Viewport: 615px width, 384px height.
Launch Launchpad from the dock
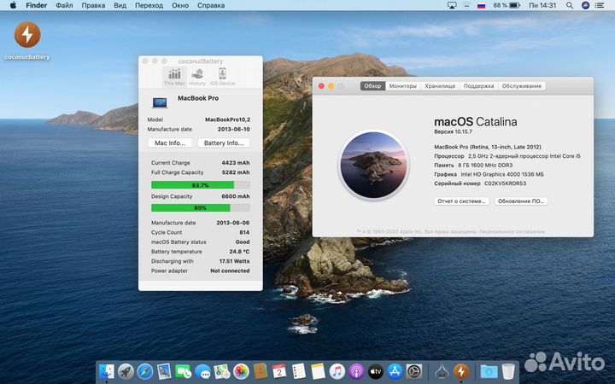pos(126,371)
